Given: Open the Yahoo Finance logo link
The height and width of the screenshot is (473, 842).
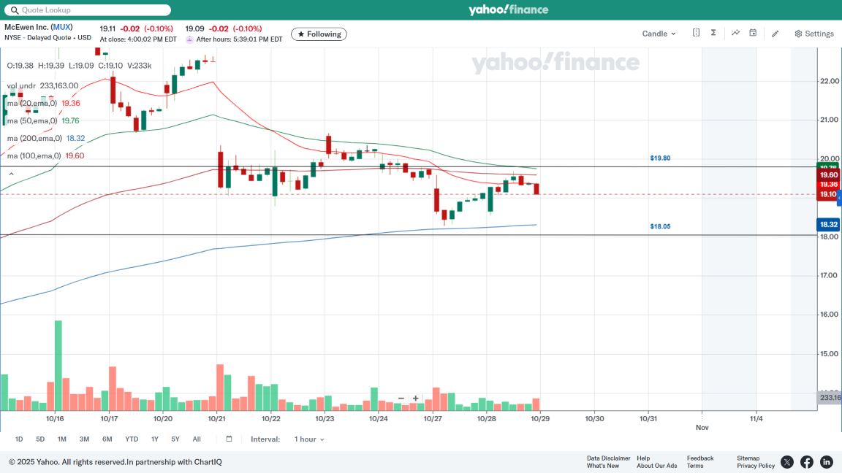Looking at the screenshot, I should (508, 9).
